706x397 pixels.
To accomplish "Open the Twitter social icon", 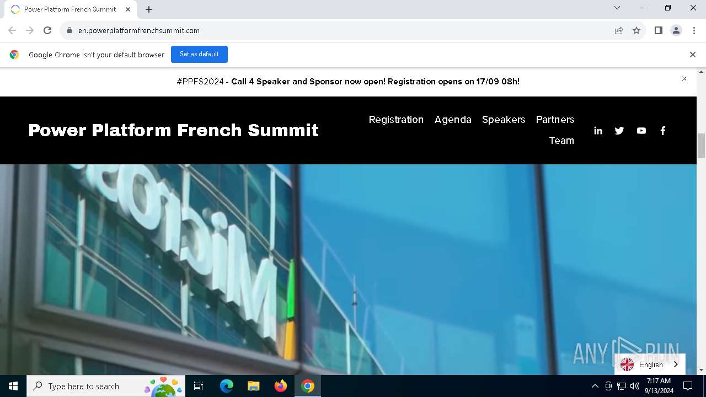I will point(619,131).
